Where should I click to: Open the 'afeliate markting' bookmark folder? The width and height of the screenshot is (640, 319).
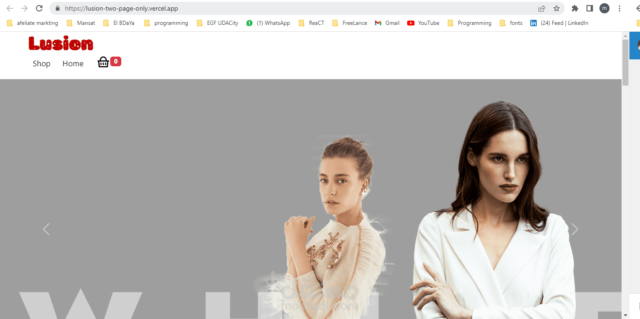[32, 23]
